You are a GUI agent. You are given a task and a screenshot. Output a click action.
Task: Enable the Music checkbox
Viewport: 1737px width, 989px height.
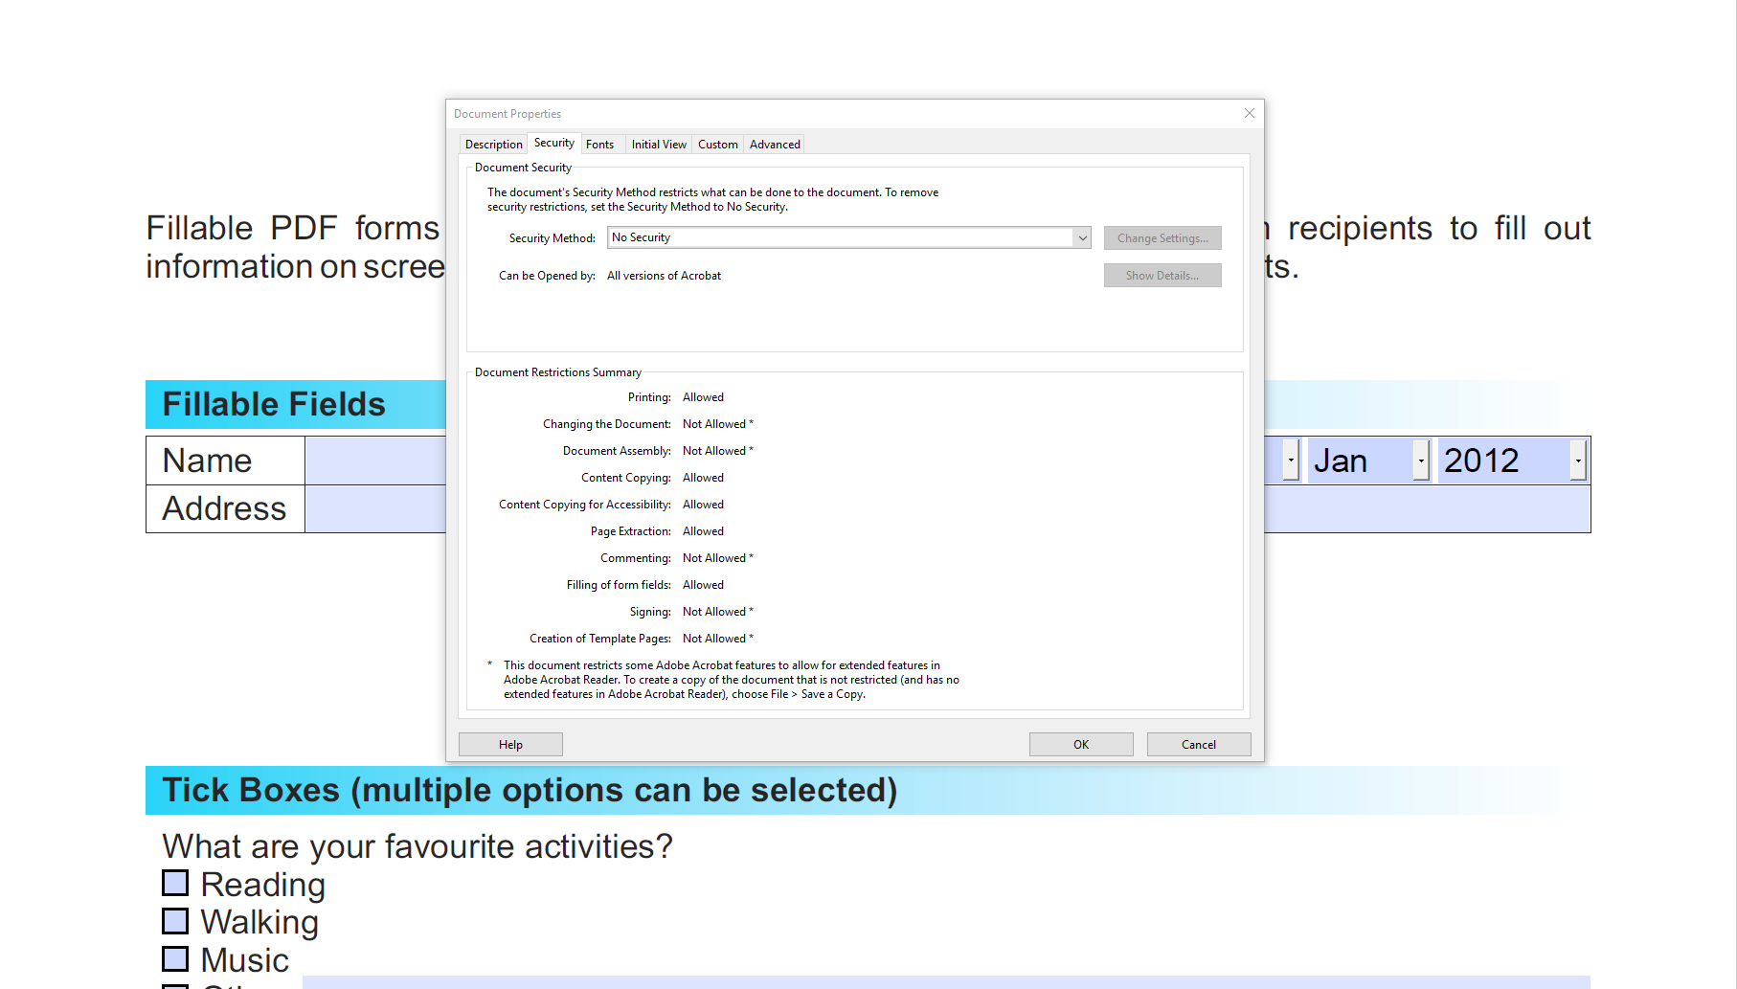175,958
